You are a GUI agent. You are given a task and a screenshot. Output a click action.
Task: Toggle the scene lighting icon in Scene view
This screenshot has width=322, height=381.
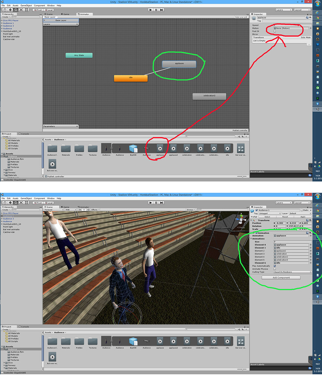tap(84, 210)
